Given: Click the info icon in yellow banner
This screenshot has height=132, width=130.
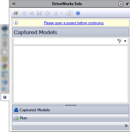Looking at the screenshot, I should coord(16,23).
